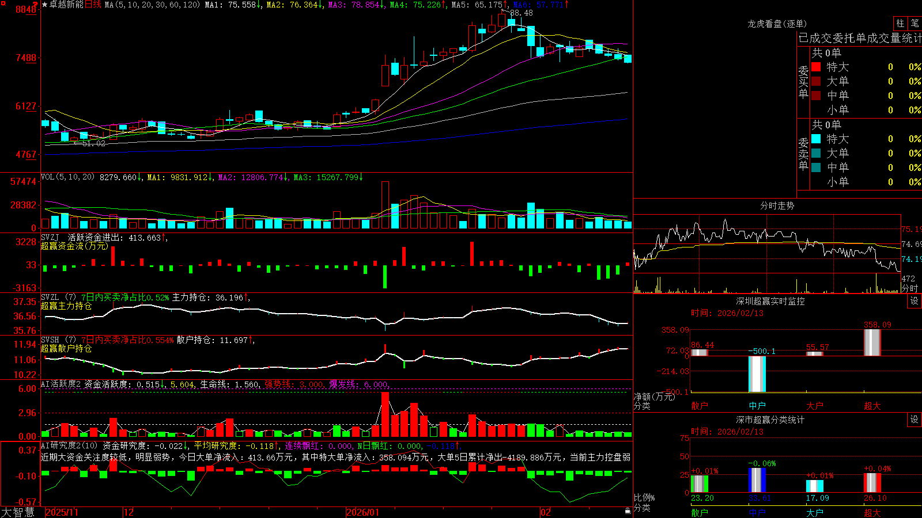This screenshot has height=518, width=922.
Task: Click the 散户 23.20 bar in 分类统计
Action: point(700,483)
